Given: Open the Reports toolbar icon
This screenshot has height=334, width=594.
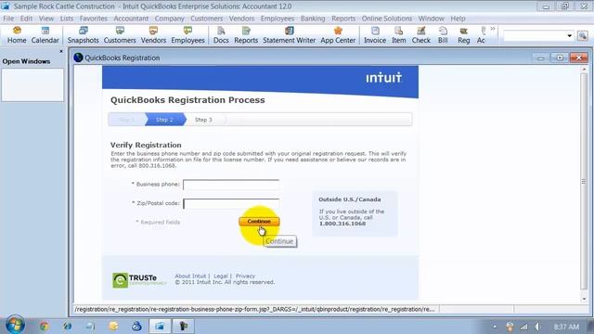Looking at the screenshot, I should 246,35.
